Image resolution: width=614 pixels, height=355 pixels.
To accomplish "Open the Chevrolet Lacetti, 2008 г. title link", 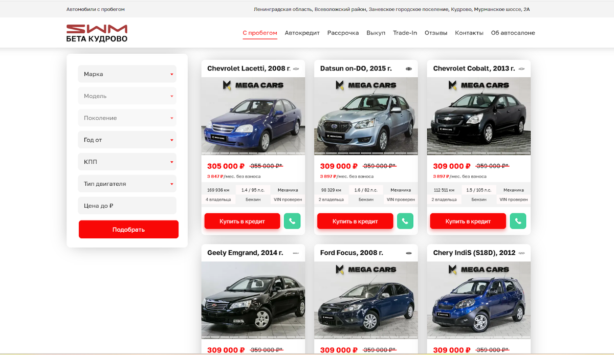I will (249, 69).
